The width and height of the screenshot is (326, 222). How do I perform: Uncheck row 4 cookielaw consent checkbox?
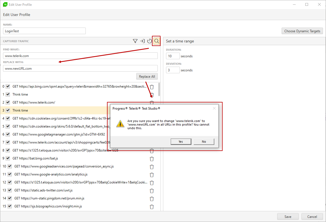[8, 118]
